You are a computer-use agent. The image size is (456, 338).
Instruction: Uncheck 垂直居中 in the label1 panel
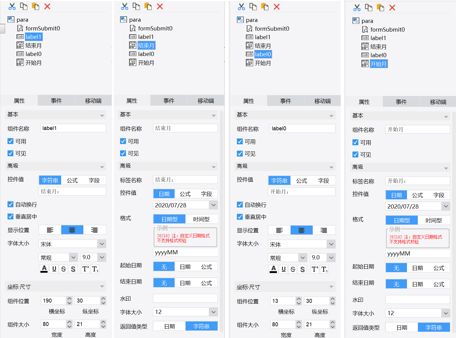[11, 216]
